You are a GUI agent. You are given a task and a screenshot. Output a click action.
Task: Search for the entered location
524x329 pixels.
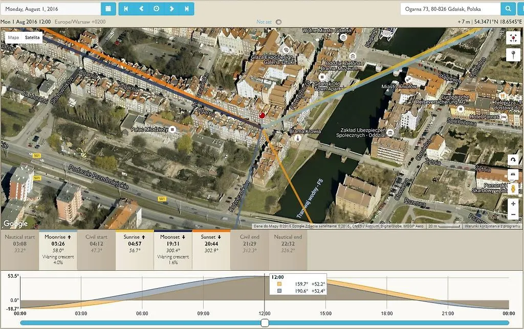pos(508,9)
